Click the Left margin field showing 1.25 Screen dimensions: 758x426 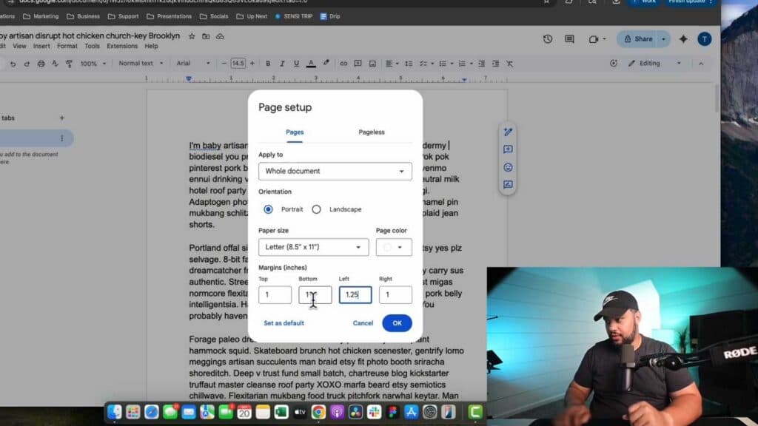355,294
